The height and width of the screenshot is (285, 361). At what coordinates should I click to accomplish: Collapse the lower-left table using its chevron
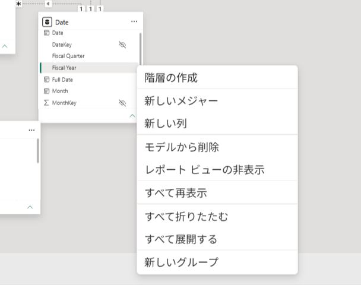point(30,207)
